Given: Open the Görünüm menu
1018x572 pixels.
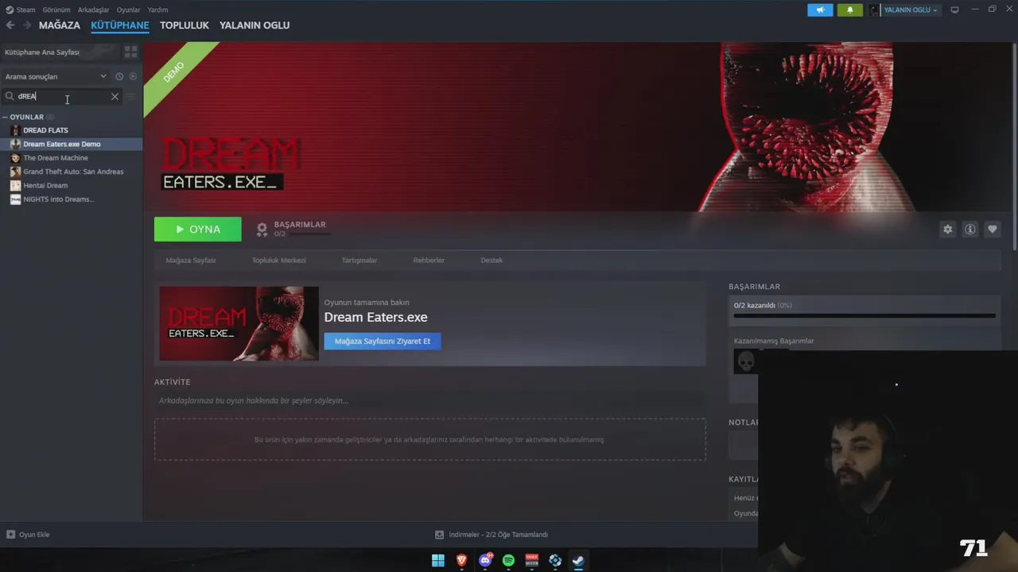Looking at the screenshot, I should (56, 10).
